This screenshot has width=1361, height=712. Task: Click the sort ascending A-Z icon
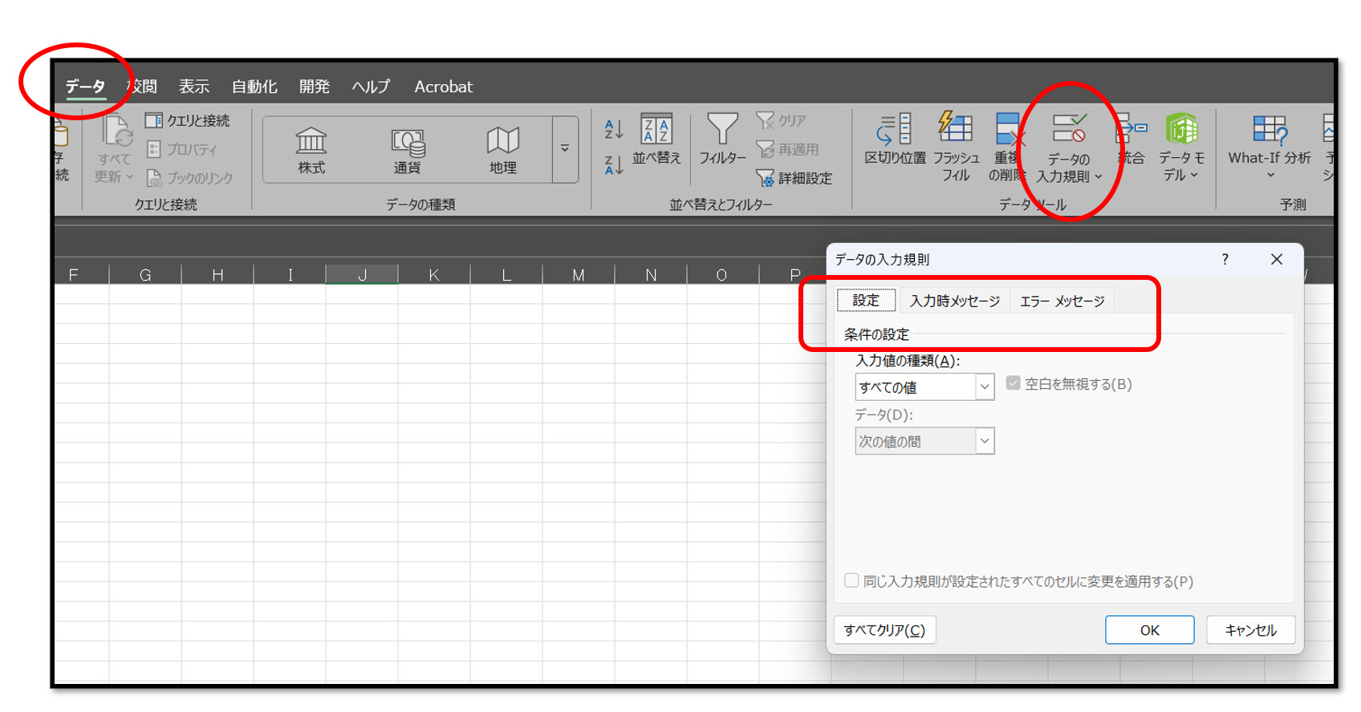pos(614,129)
